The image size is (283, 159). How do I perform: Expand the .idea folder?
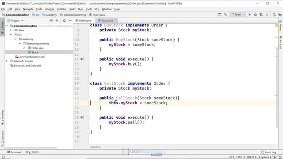pos(11,30)
